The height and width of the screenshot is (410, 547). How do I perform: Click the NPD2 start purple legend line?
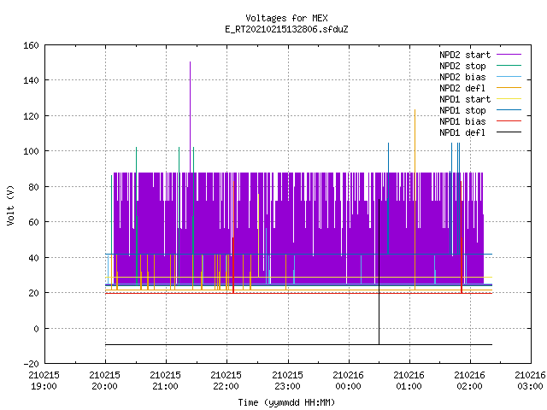[509, 55]
